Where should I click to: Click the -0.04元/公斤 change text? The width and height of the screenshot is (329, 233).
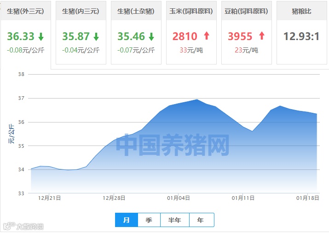tap(81, 50)
